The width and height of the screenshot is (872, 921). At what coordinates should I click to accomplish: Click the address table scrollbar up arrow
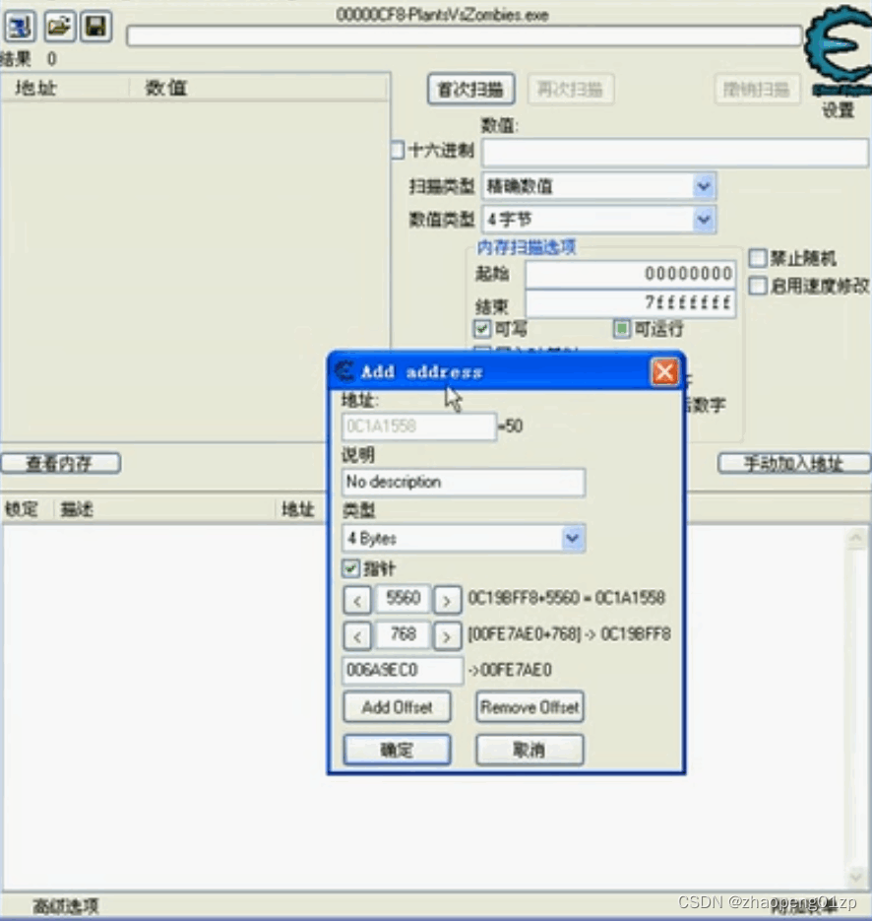click(x=855, y=539)
